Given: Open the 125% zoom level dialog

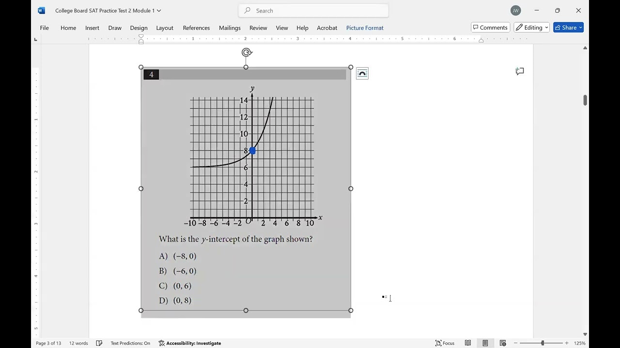Looking at the screenshot, I should (580, 343).
